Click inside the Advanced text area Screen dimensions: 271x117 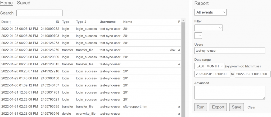229,92
